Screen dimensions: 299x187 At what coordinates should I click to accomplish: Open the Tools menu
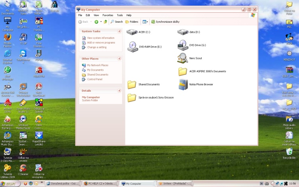[119, 15]
